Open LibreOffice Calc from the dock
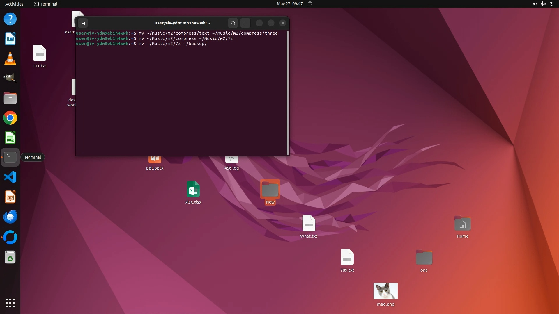559x314 pixels. point(10,138)
